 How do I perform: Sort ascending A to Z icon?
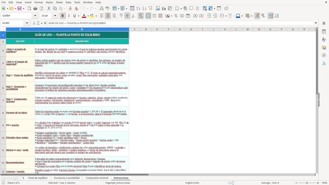click(x=138, y=8)
